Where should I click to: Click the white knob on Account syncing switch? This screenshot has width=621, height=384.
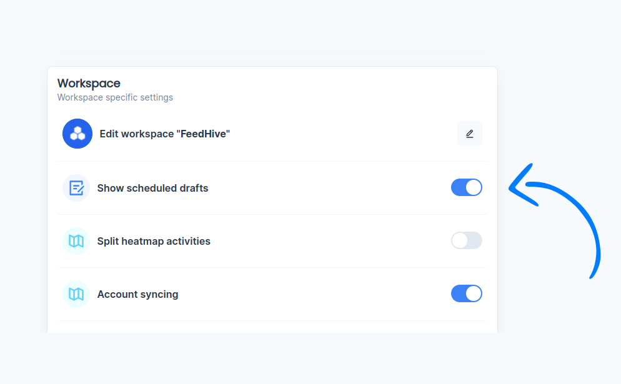[474, 293]
